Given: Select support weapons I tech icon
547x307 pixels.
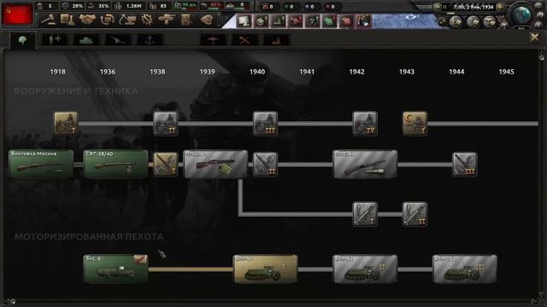Looking at the screenshot, I should coord(166,165).
